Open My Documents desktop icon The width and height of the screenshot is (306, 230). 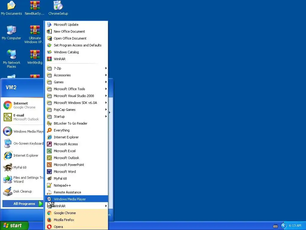click(11, 8)
